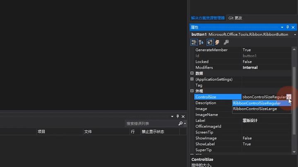Choose RibbonControlSizeLarge from the list
Screen dimensions: 298x167
tap(255, 109)
